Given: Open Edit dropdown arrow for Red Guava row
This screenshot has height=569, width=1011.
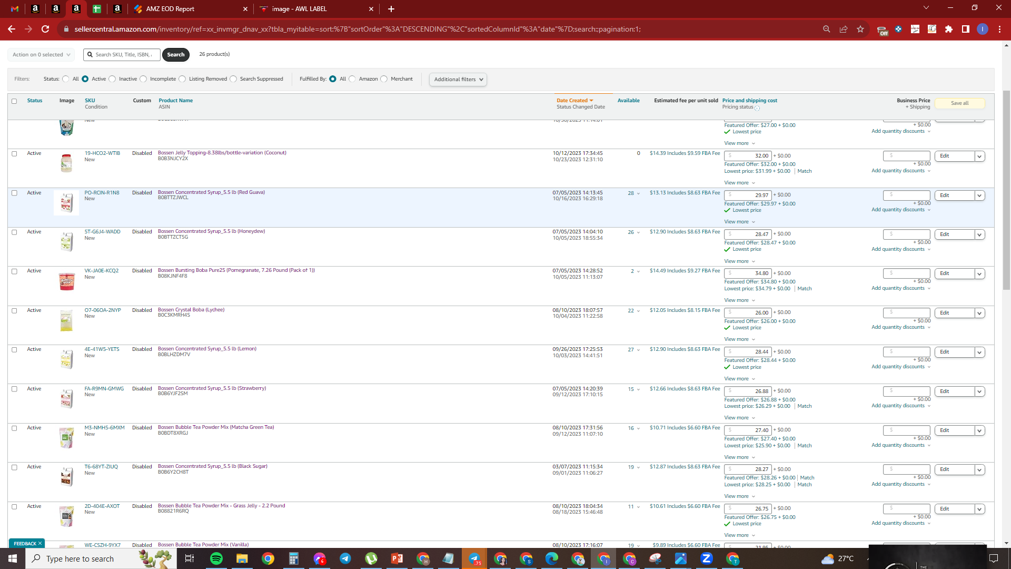Looking at the screenshot, I should [979, 195].
